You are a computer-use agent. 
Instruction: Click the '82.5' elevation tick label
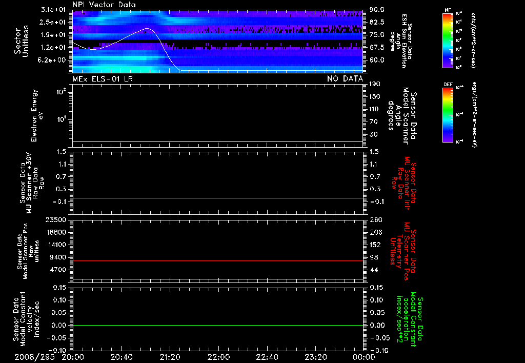(377, 22)
